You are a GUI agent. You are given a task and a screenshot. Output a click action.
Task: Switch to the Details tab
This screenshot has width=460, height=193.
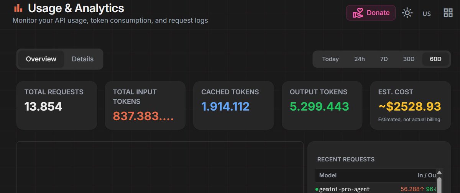(83, 59)
